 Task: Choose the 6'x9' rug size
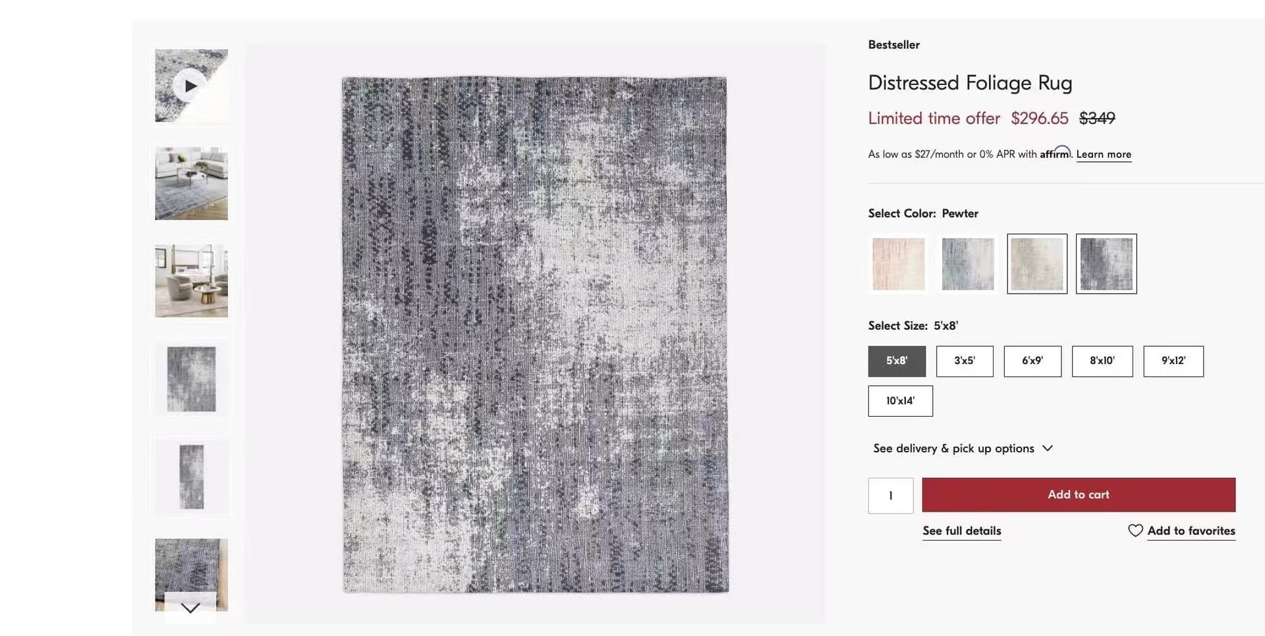coord(1032,361)
